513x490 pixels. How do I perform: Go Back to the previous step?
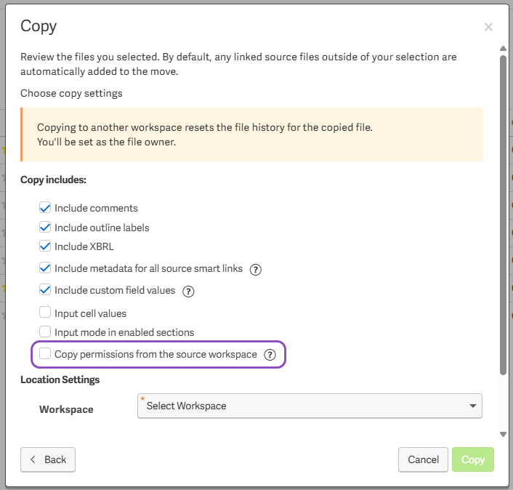coord(48,459)
